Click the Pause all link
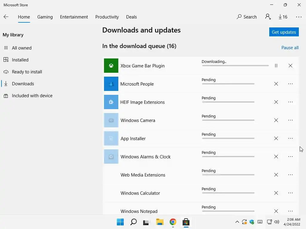306x229 pixels. click(290, 48)
